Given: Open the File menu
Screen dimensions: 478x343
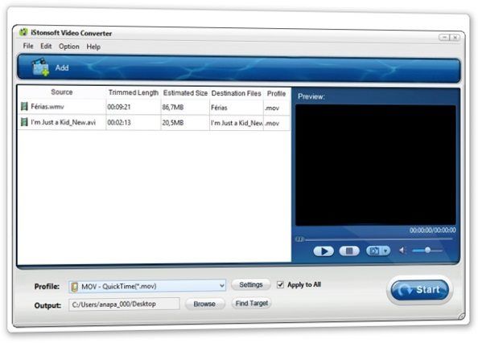Looking at the screenshot, I should click(28, 46).
